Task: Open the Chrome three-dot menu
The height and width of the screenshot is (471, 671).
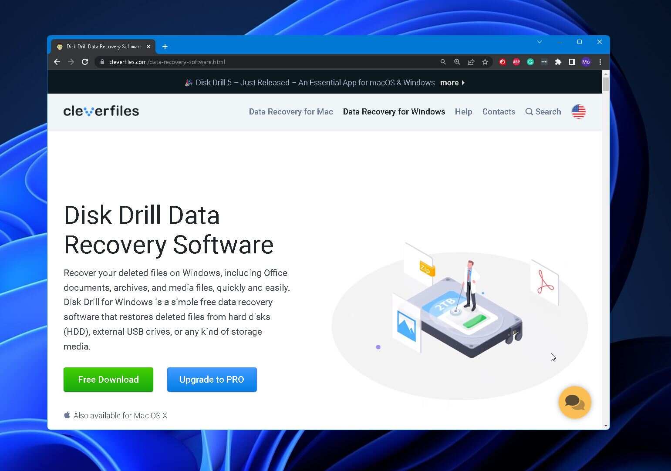Action: [x=600, y=62]
